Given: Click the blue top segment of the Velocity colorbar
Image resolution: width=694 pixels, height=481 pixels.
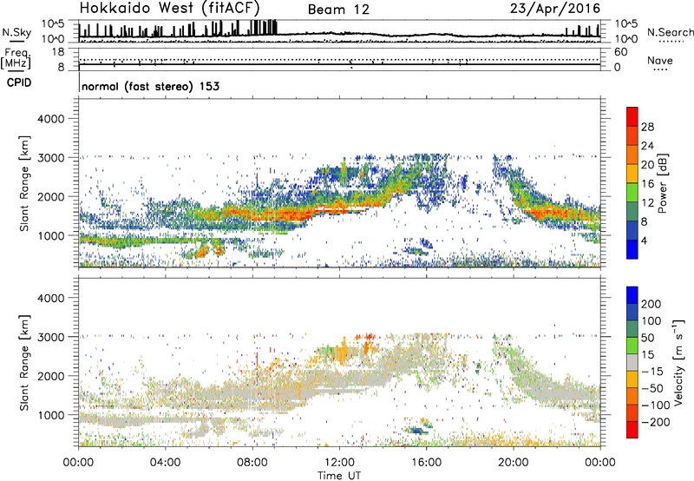Looking at the screenshot, I should point(632,295).
